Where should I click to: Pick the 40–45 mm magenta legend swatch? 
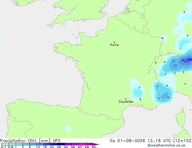(x=82, y=144)
